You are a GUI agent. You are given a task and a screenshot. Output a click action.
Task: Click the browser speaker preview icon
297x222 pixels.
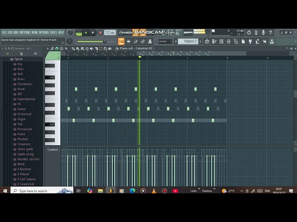coord(35,54)
